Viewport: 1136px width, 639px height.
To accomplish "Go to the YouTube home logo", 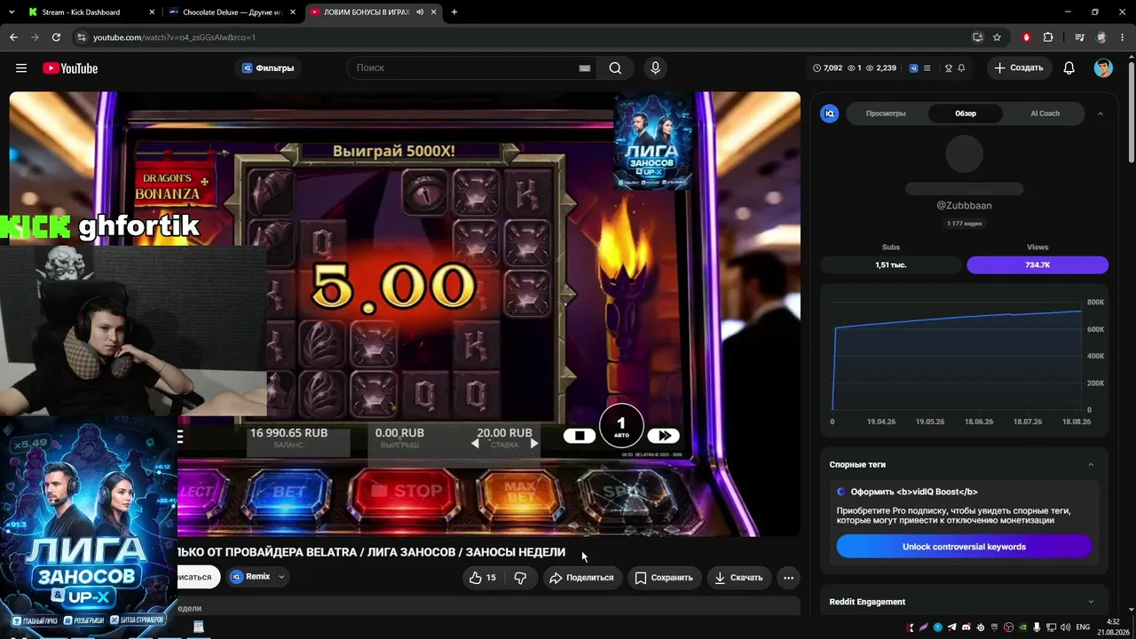I will (x=70, y=68).
